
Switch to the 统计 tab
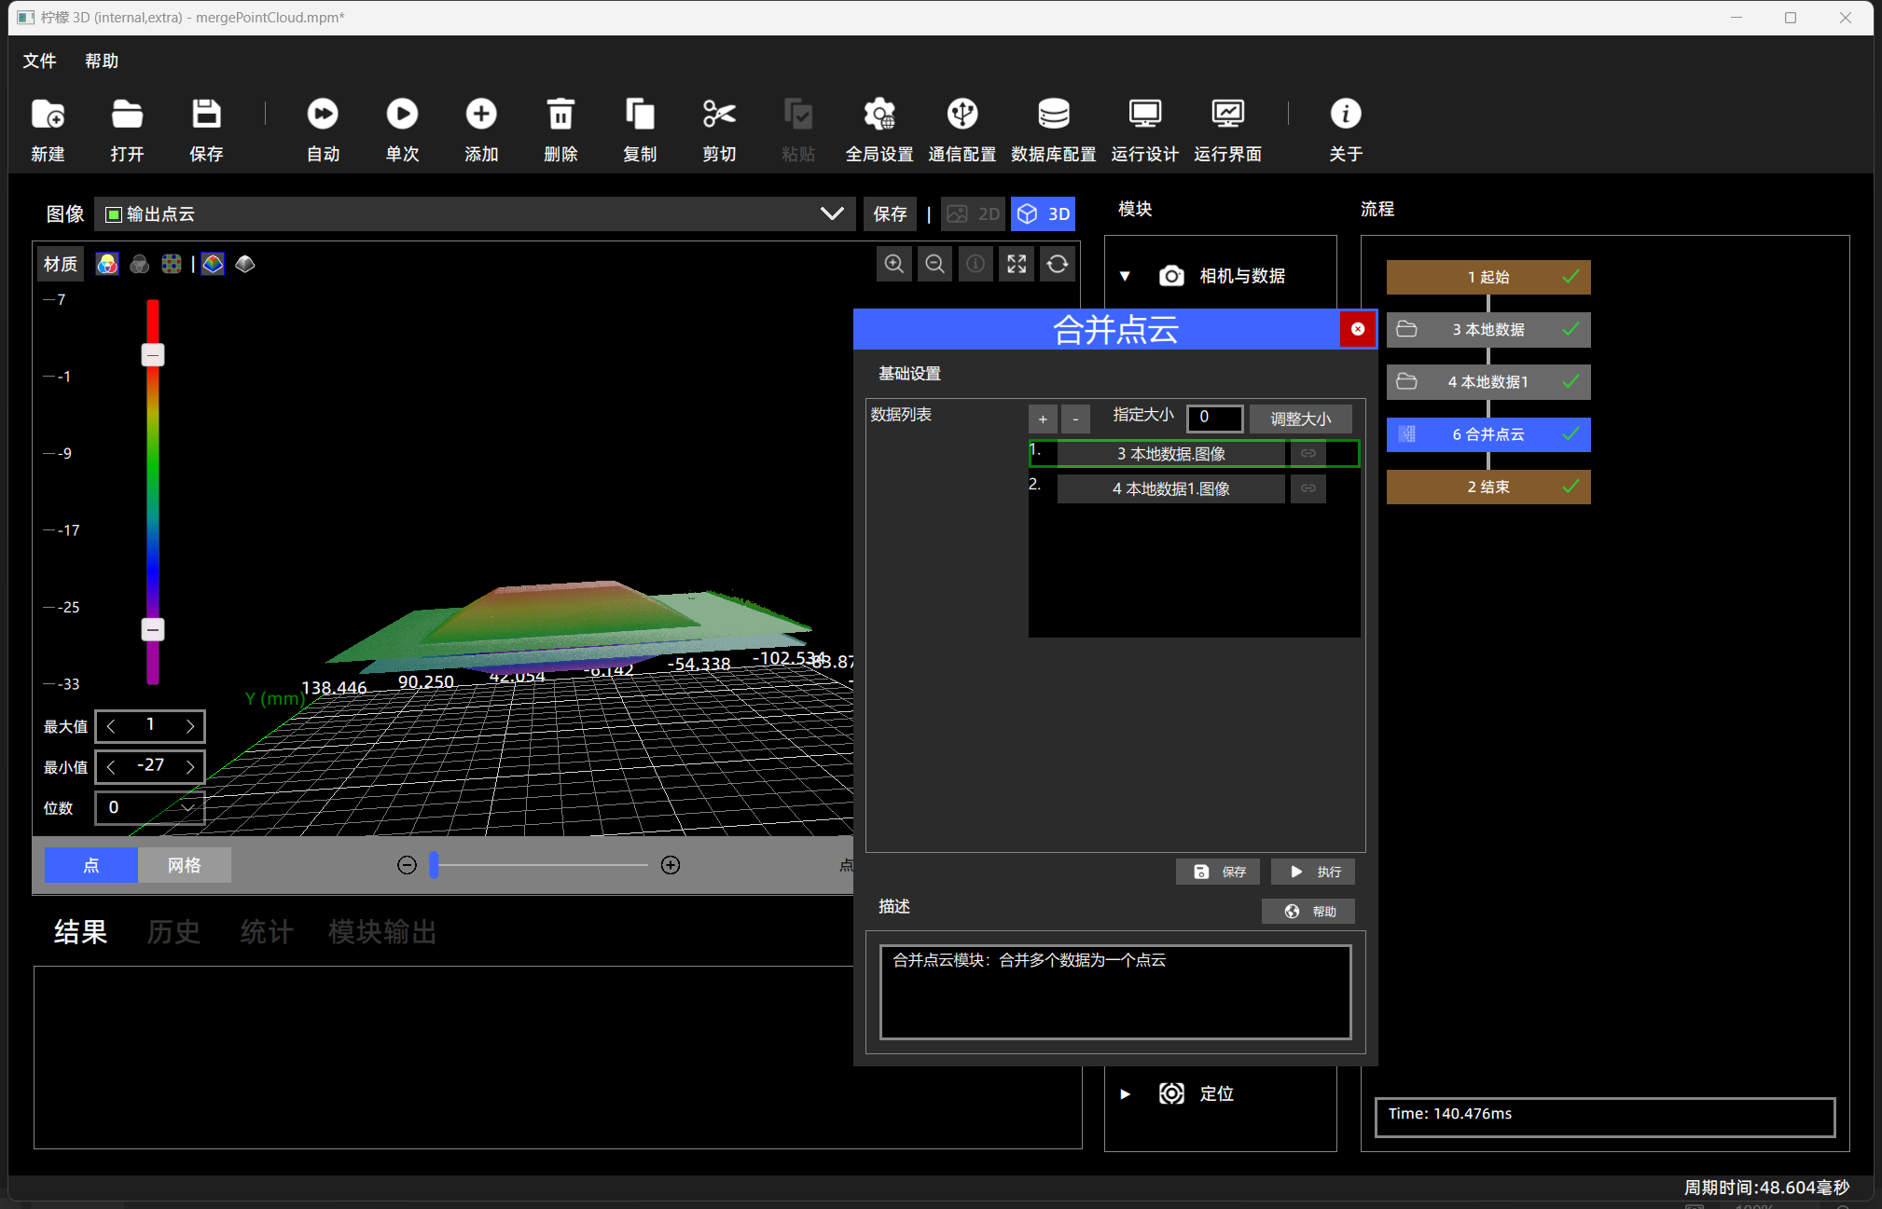[x=267, y=931]
